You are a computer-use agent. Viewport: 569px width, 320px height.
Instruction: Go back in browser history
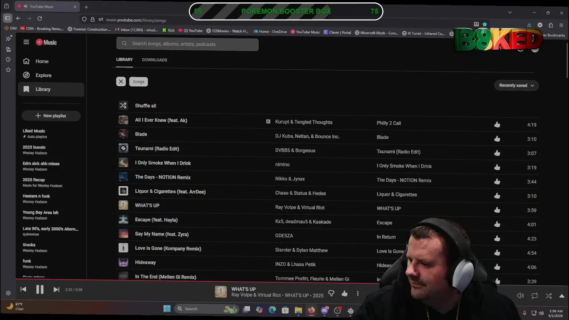[x=18, y=19]
